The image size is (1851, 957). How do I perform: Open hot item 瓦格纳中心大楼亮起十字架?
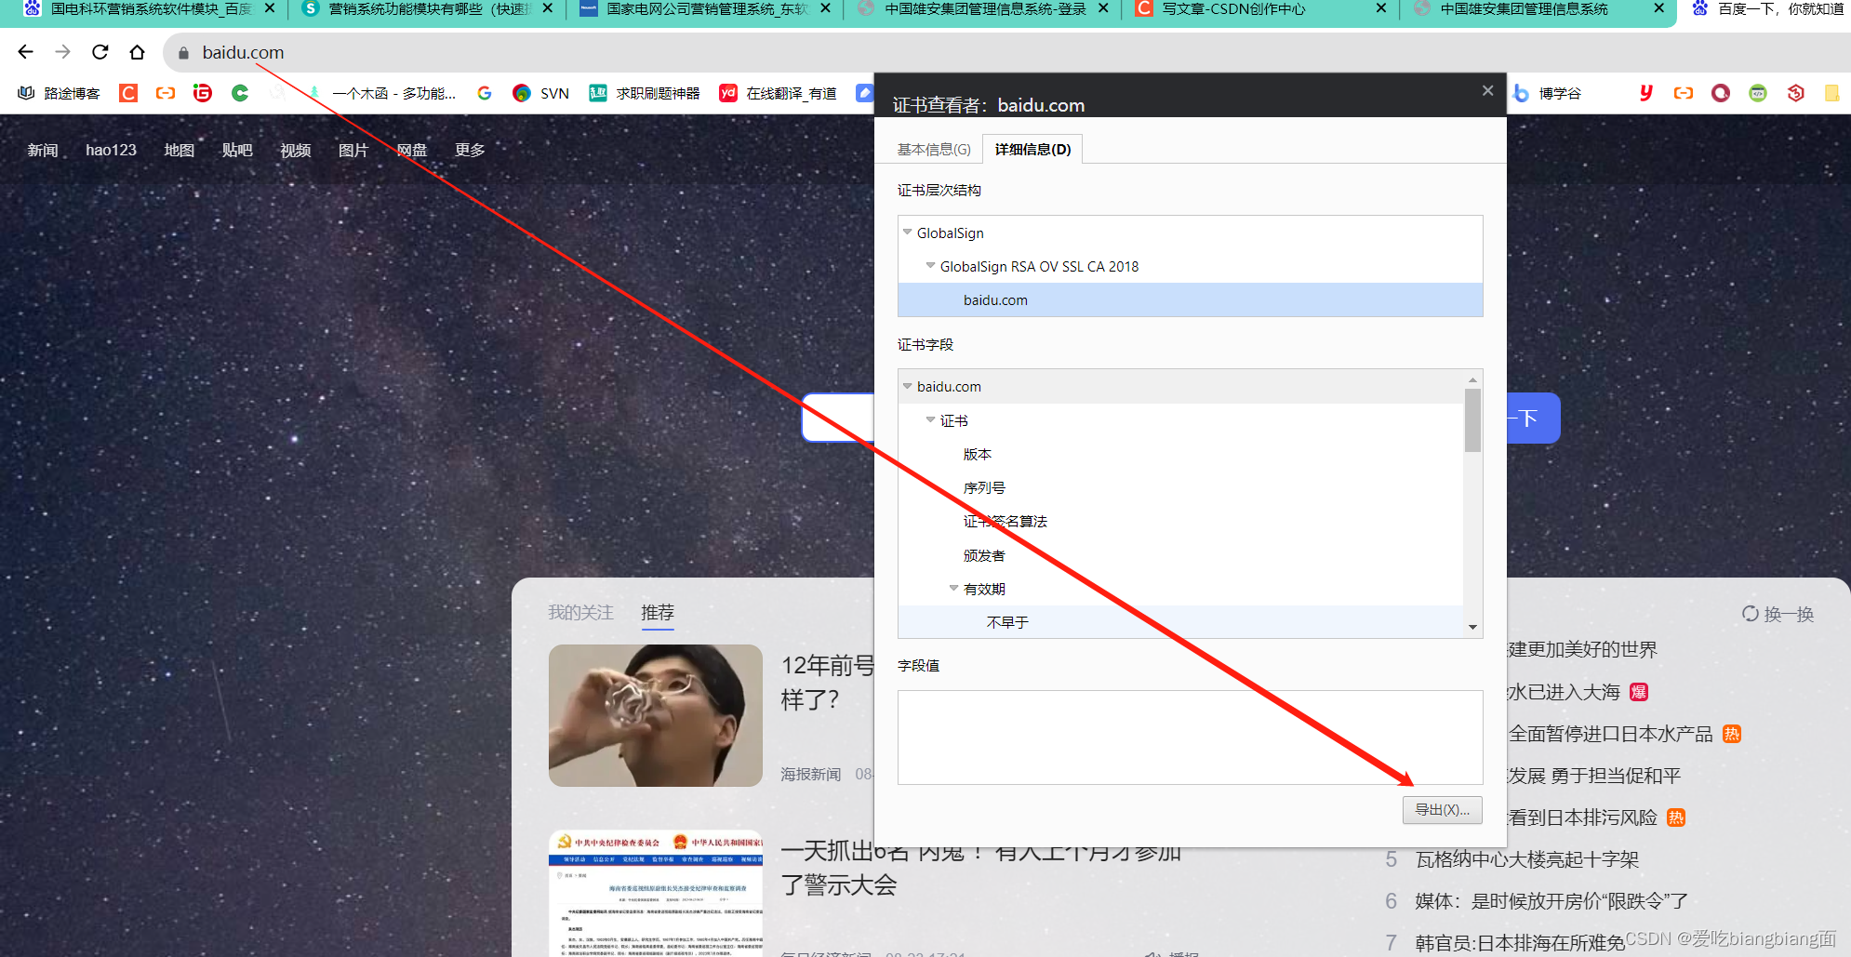click(1526, 859)
